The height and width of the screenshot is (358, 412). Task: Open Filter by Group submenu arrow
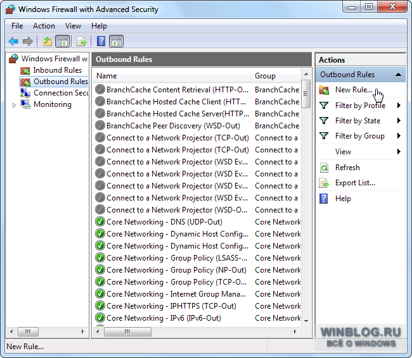point(399,136)
